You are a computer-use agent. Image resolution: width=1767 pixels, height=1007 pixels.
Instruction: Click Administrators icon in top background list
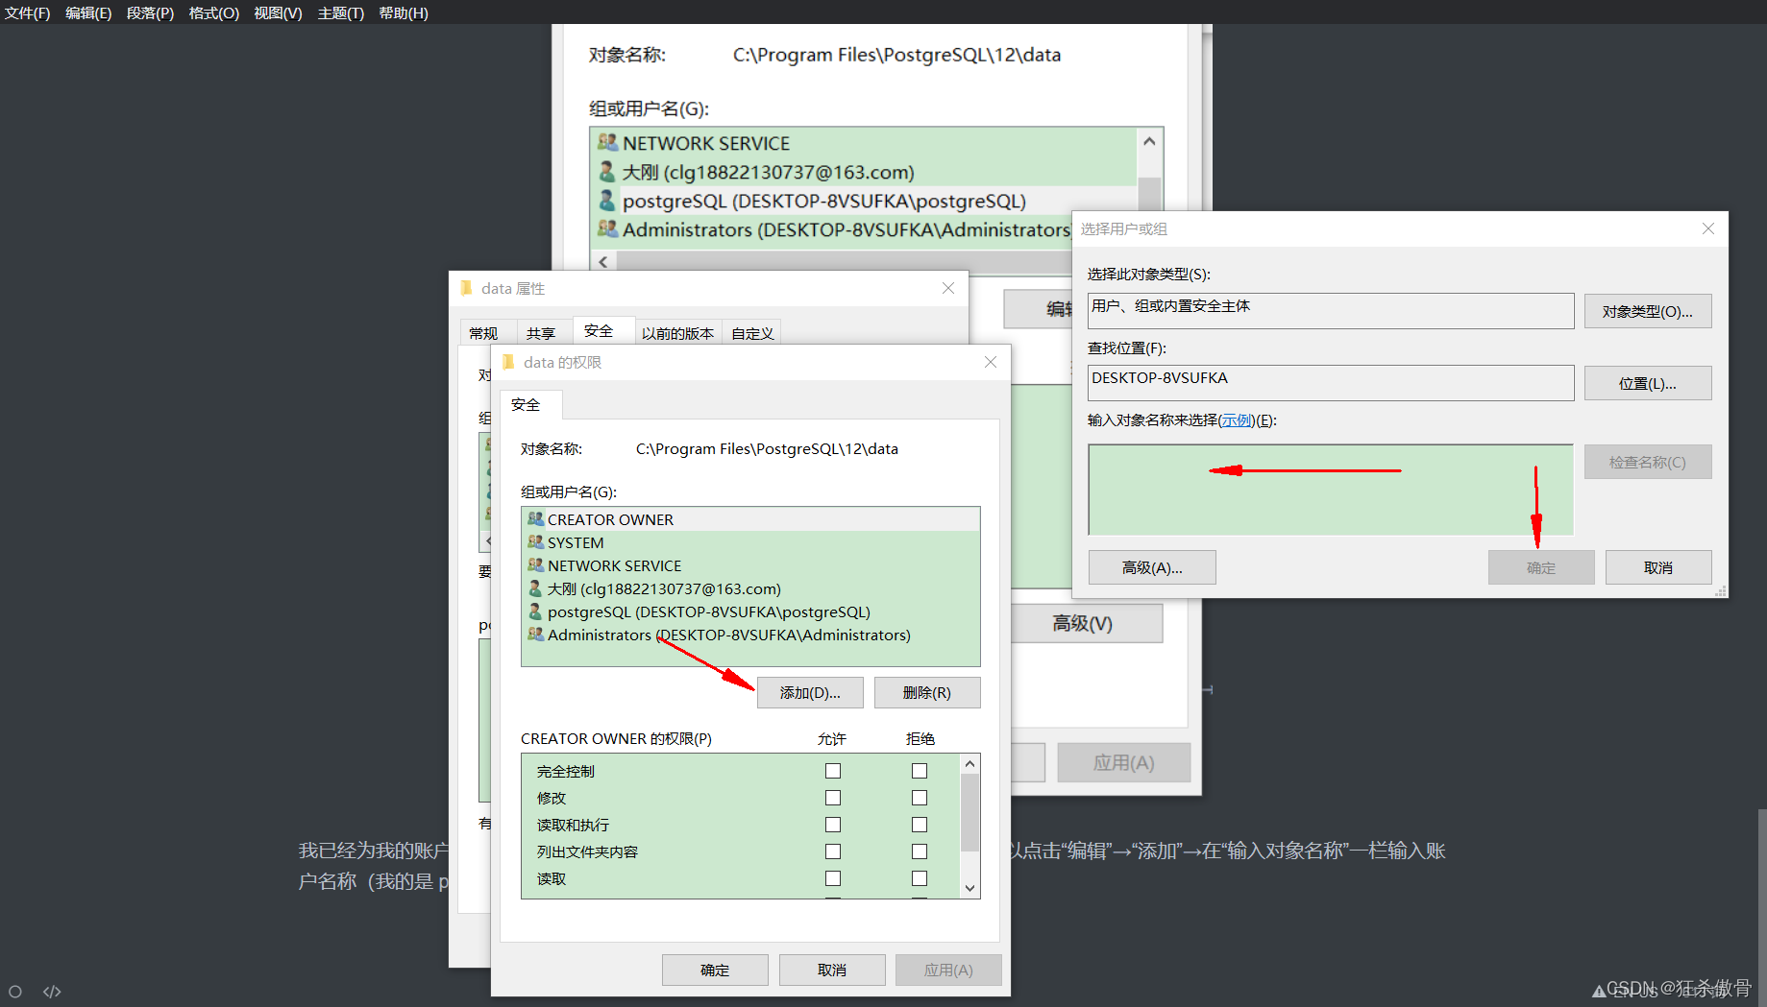coord(607,229)
